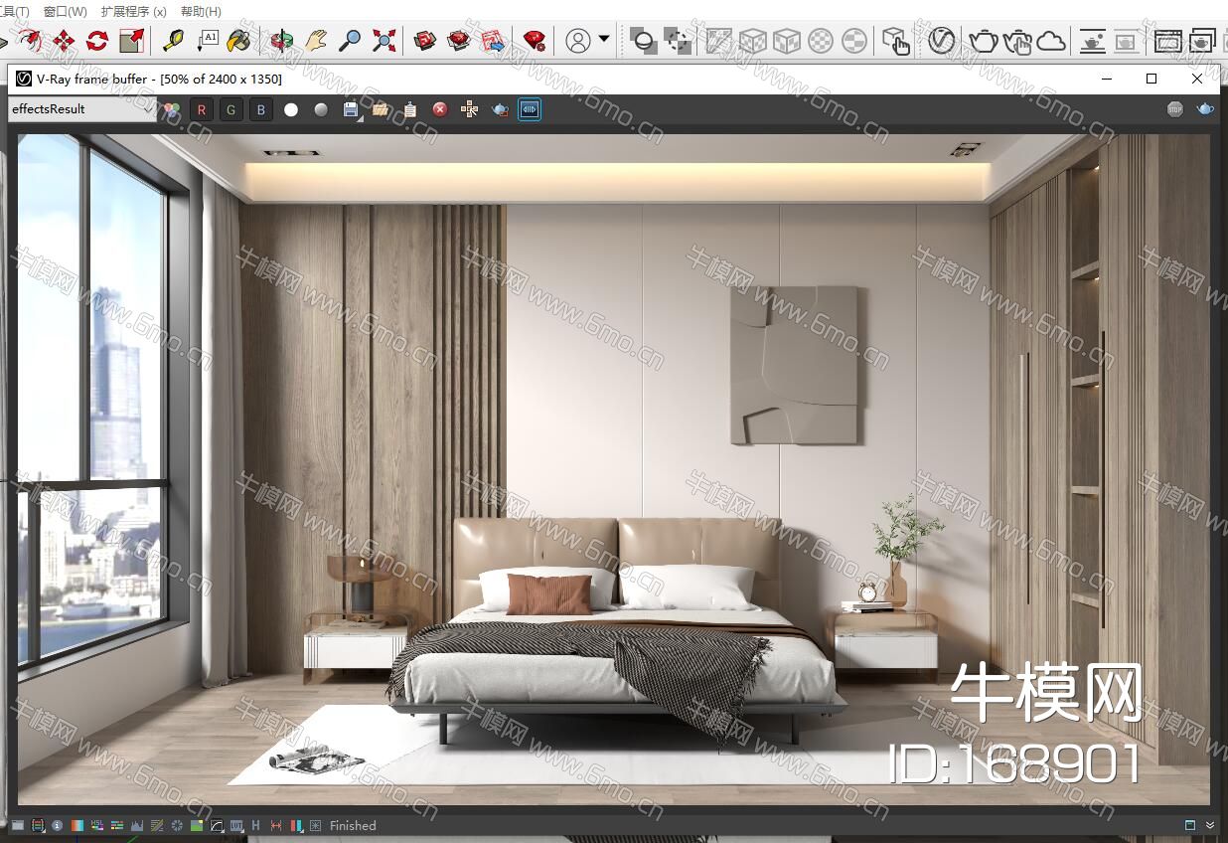The height and width of the screenshot is (843, 1228).
Task: Open the 窗口(W) menu
Action: click(65, 12)
